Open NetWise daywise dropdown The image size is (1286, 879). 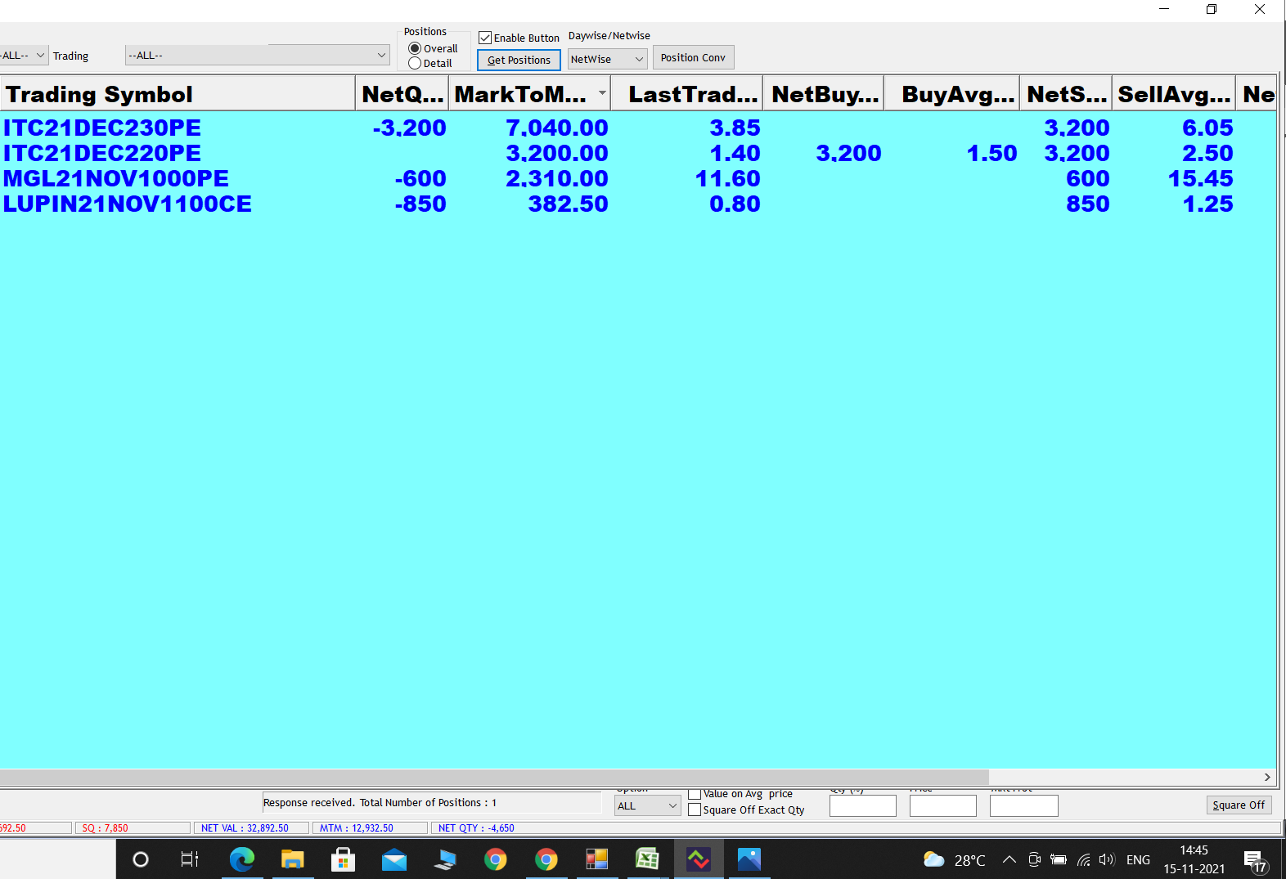[608, 59]
